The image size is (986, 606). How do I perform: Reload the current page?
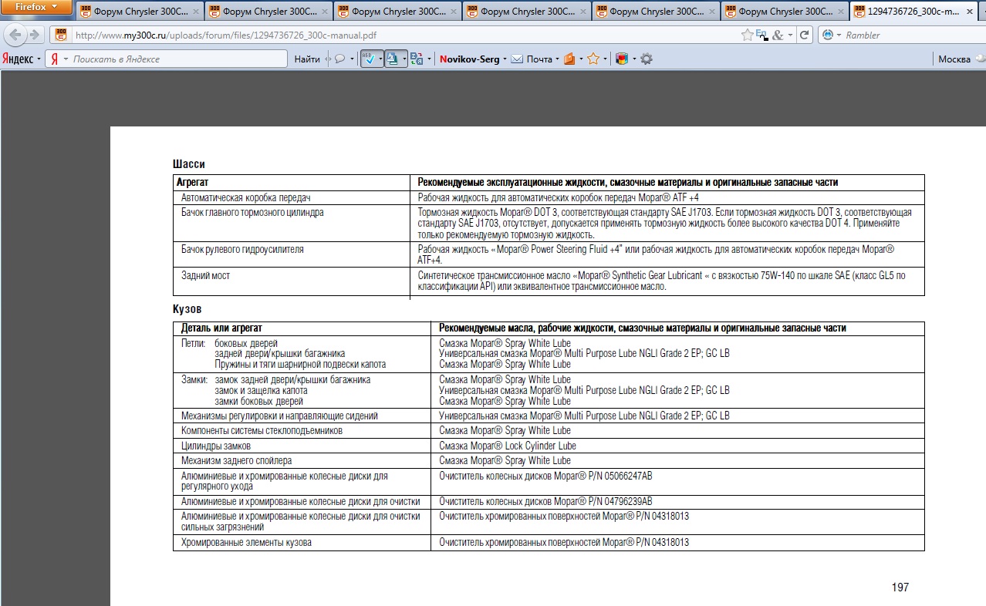(805, 35)
